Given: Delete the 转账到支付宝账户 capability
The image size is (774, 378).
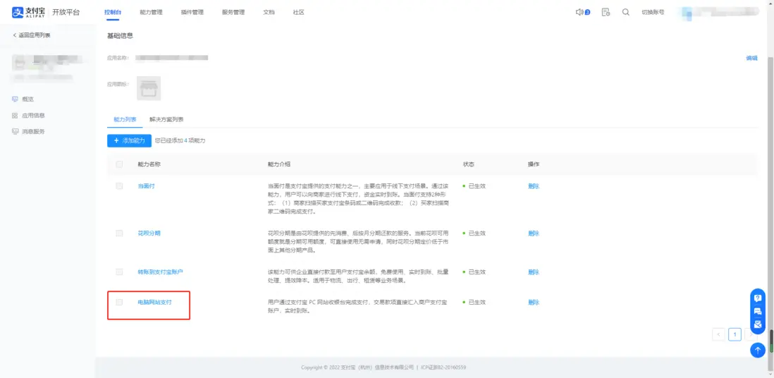Looking at the screenshot, I should [x=534, y=272].
